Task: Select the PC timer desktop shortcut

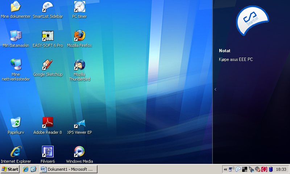Action: 79,10
